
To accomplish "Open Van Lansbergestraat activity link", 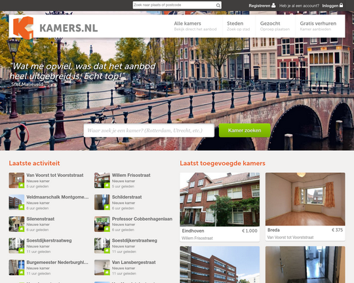I will pyautogui.click(x=134, y=262).
